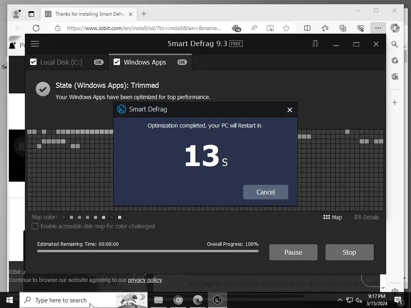This screenshot has width=411, height=308.
Task: Open Copilot in Edge sidebar
Action: pos(395,28)
